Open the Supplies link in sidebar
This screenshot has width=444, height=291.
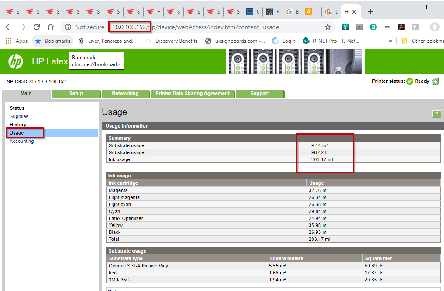click(x=19, y=116)
